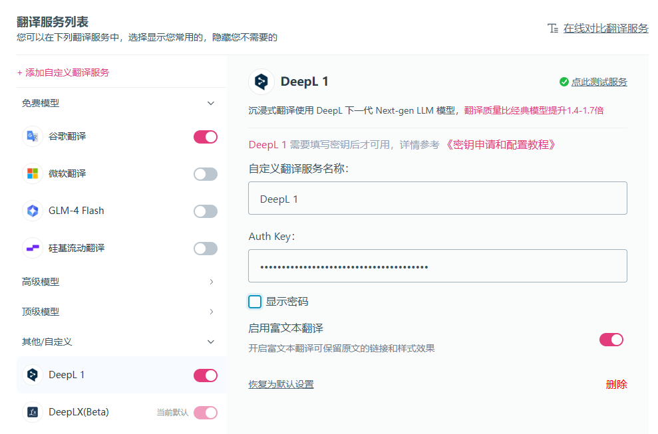The image size is (658, 434).
Task: Click the Google Translate icon
Action: (x=33, y=136)
